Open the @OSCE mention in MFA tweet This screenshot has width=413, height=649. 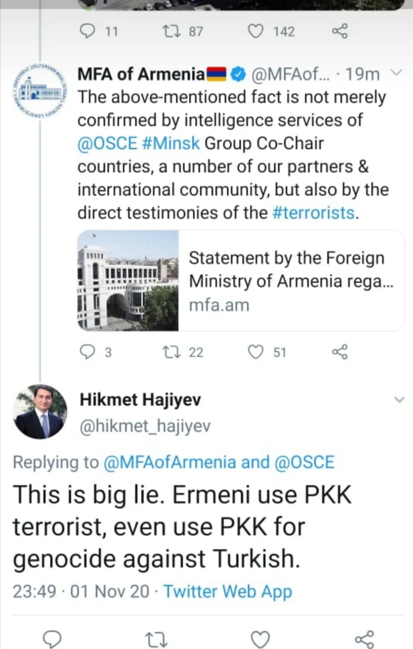(107, 143)
